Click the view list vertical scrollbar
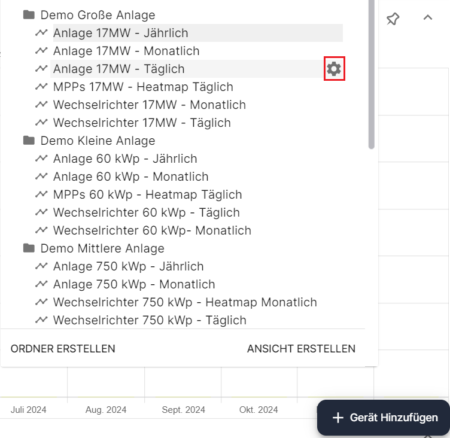This screenshot has height=438, width=450. 371,72
